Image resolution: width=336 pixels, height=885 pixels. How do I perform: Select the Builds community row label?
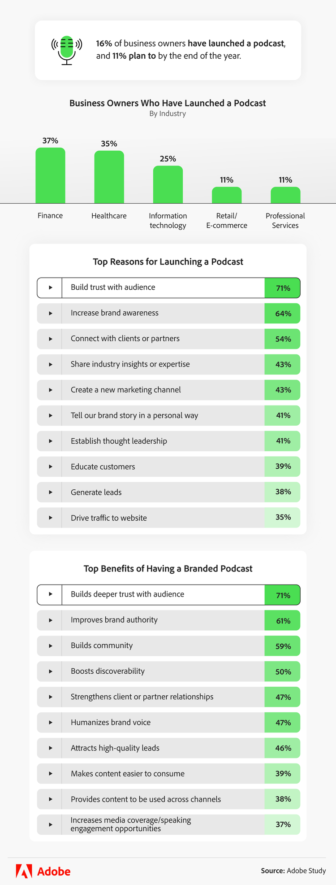[102, 645]
